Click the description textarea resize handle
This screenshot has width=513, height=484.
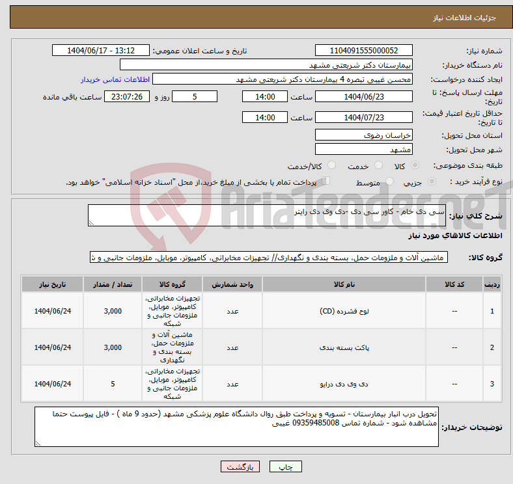[91, 223]
